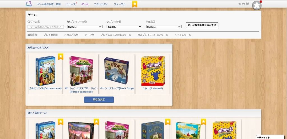Viewport: 287px width, 139px height.
Task: Click the star badge on Kingdomino
Action: pos(203,122)
